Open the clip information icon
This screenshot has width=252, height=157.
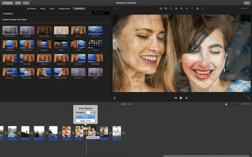[203, 8]
